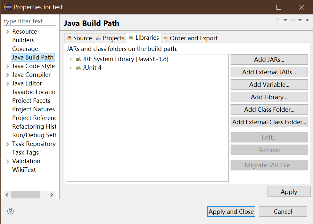Screen dimensions: 313x224
Task: Select Project Facets in the sidebar
Action: click(x=31, y=100)
